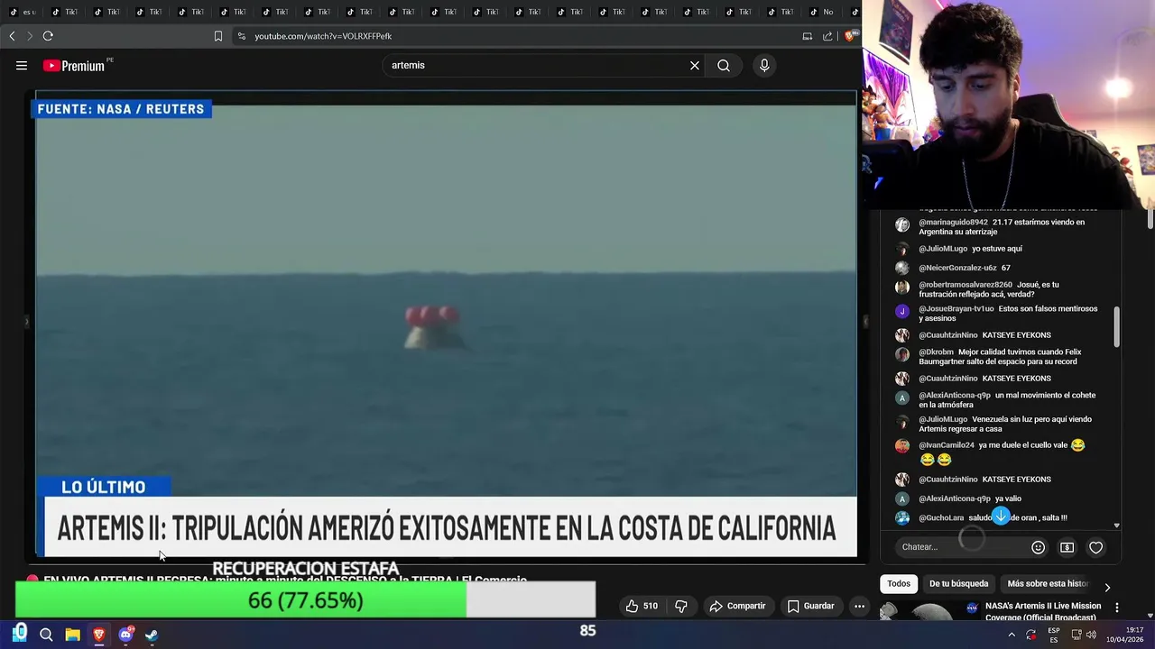1155x649 pixels.
Task: Click username @Dkrobm in chat
Action: pos(936,352)
